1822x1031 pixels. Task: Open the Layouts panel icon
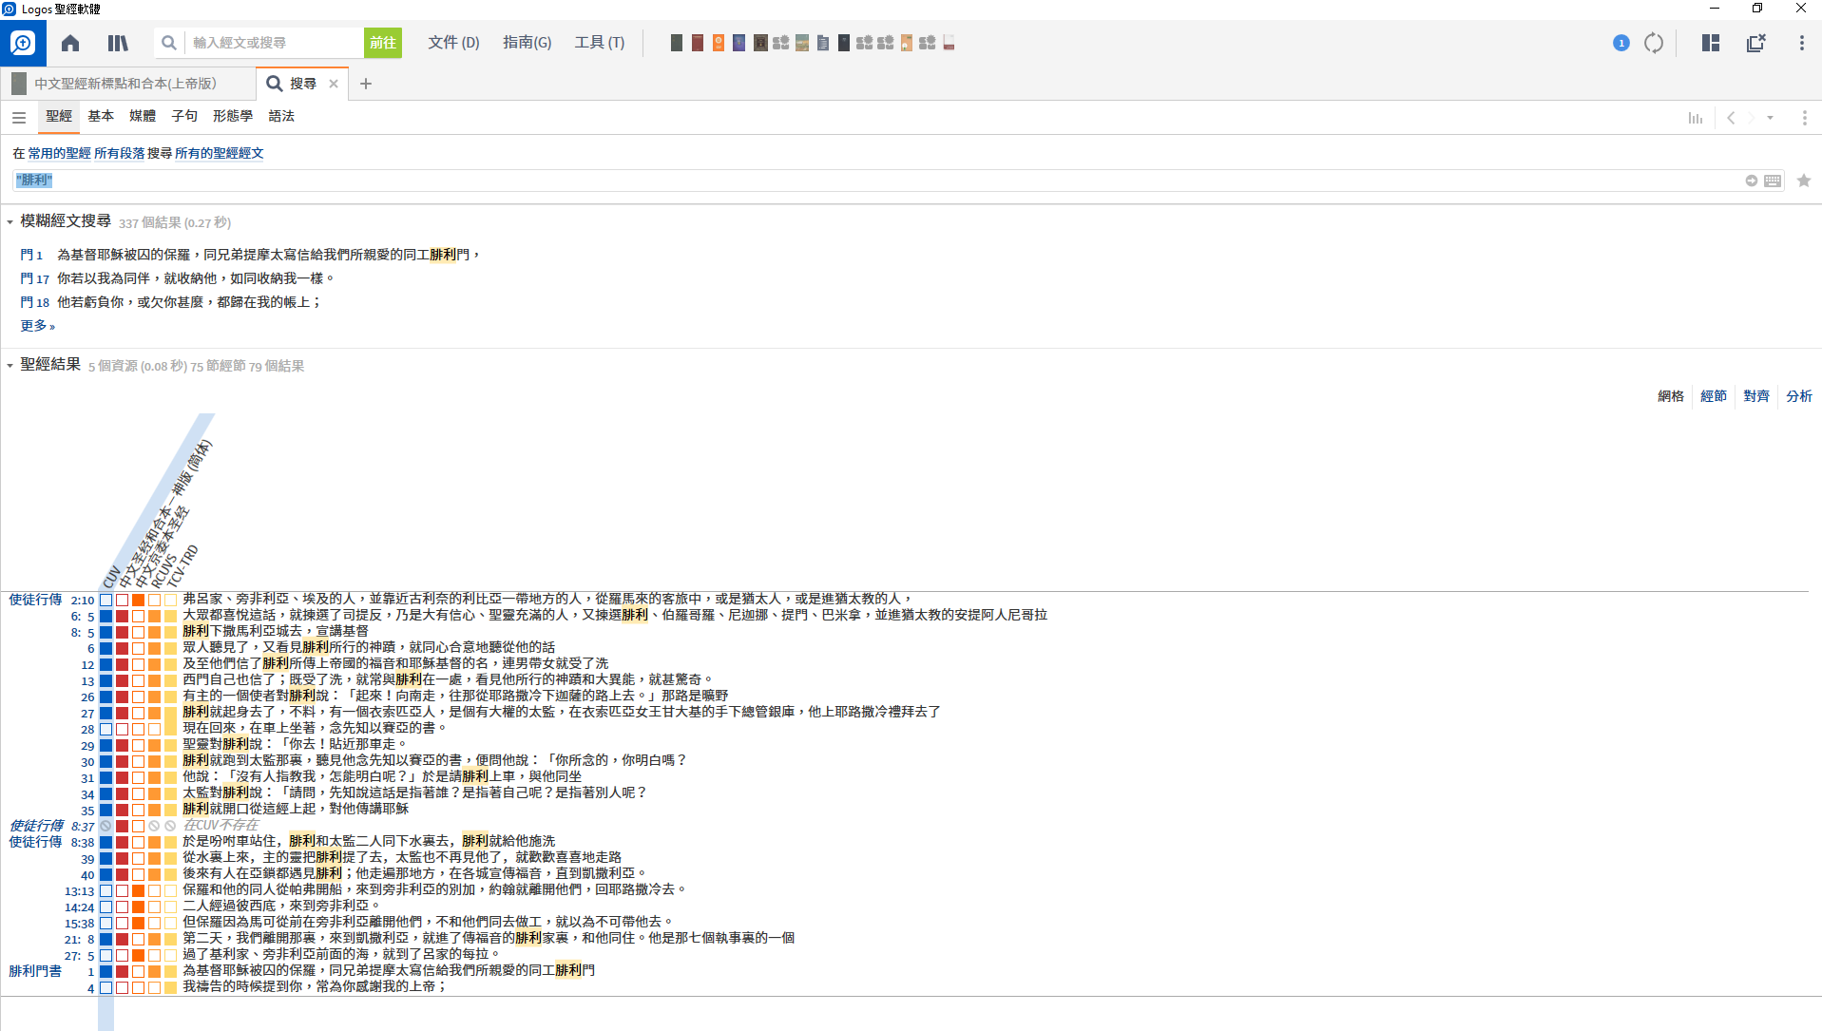(x=1711, y=43)
